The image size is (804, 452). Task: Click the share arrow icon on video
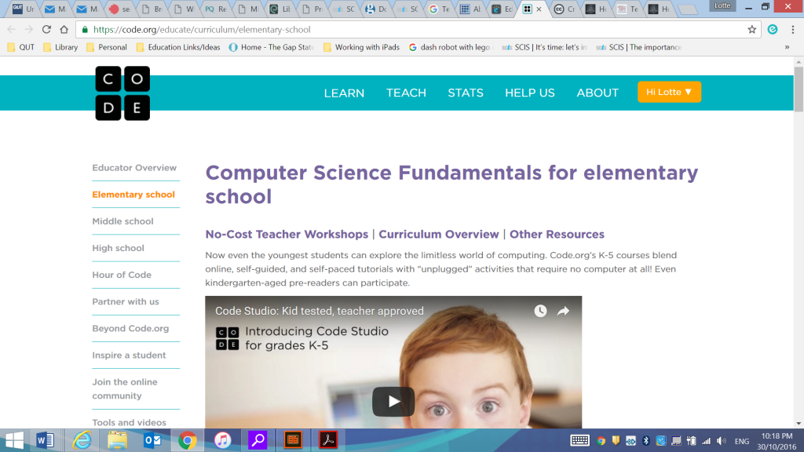(x=563, y=311)
